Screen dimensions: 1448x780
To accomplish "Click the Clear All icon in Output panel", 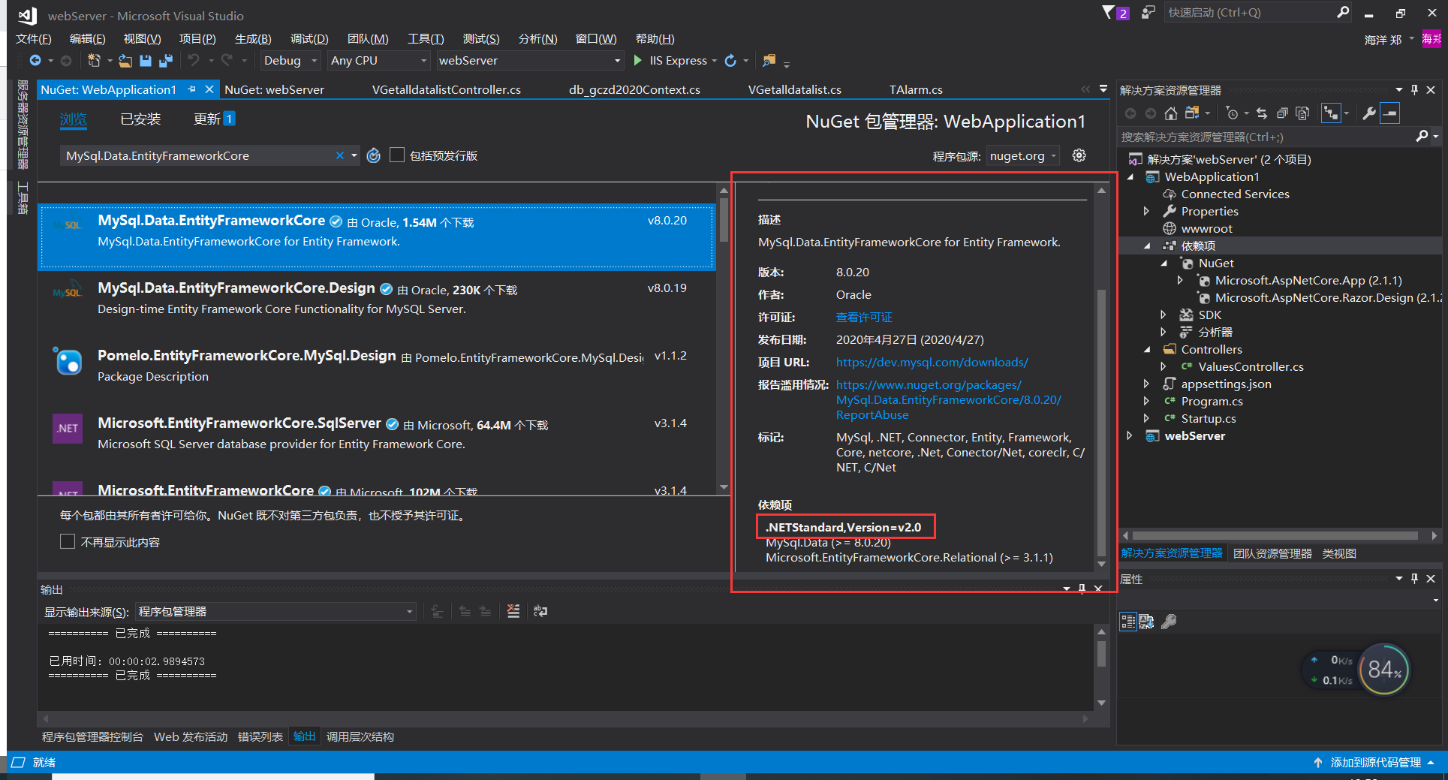I will (513, 611).
